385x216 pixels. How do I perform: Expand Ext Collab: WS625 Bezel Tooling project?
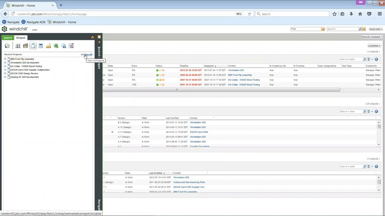[x=5, y=66]
